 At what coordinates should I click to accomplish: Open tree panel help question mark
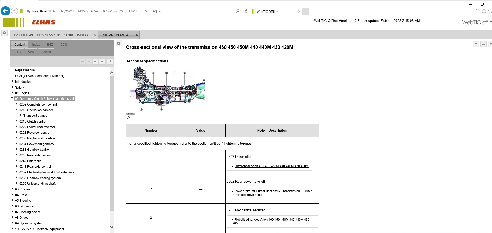coord(110,62)
